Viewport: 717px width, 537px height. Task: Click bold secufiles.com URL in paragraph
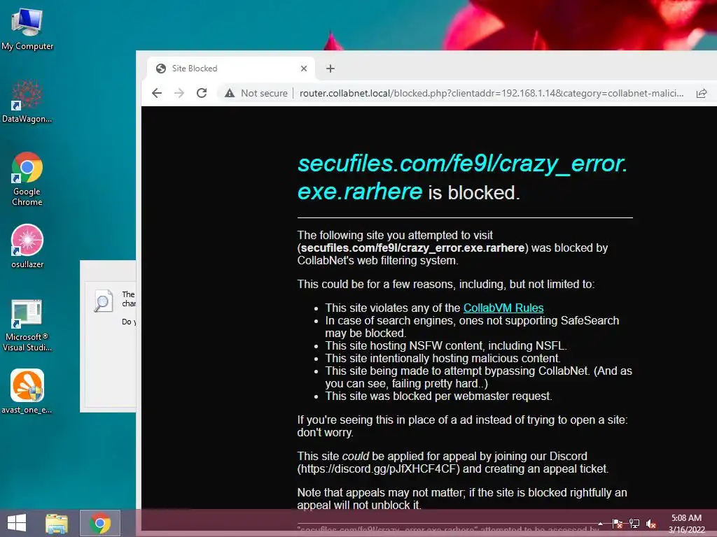click(412, 248)
